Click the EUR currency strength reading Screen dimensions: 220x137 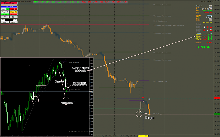point(63,2)
